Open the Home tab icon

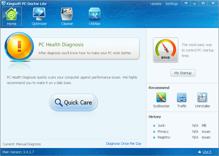(x=12, y=16)
